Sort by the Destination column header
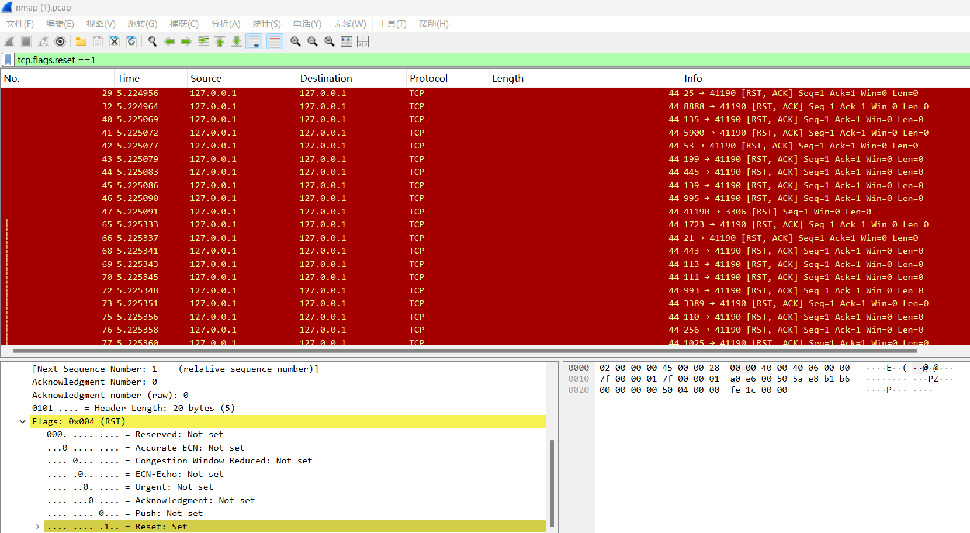Screen dimensions: 970x533 pyautogui.click(x=352, y=78)
